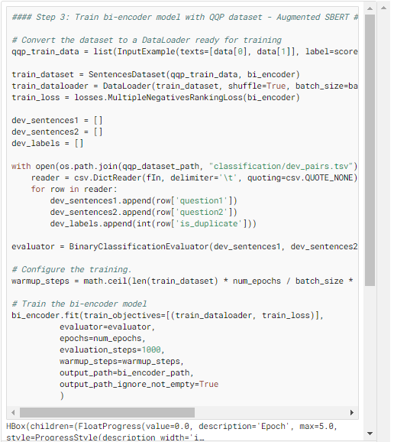Click the horizontal scrollbar thumb
Image resolution: width=394 pixels, height=442 pixels.
[x=107, y=413]
